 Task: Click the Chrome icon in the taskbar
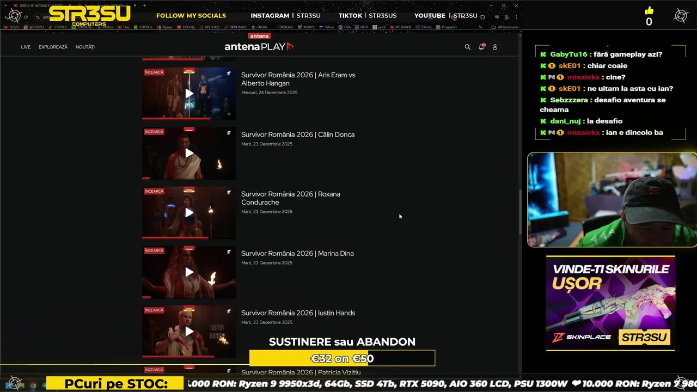(33, 385)
